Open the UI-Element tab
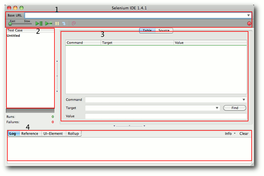Screen dimensions: 264x176 (x=53, y=134)
